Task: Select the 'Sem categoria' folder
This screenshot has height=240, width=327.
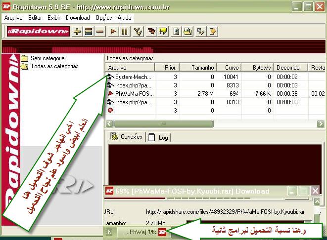Action: click(x=47, y=58)
